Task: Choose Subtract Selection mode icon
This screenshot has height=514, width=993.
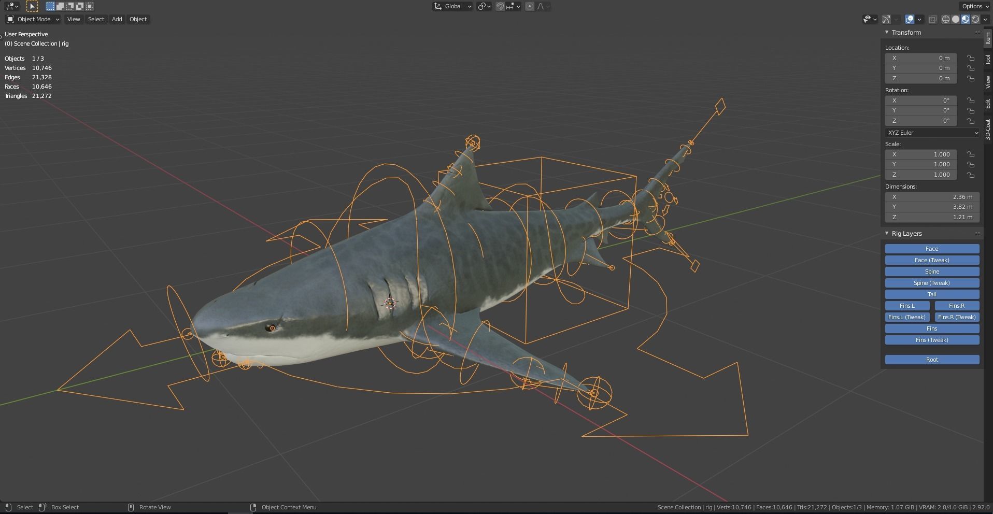Action: pyautogui.click(x=70, y=6)
